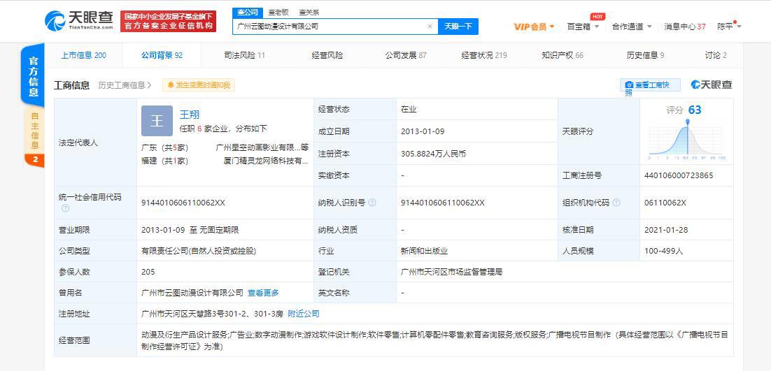
Task: Open the 经营风险 tab
Action: coord(327,55)
